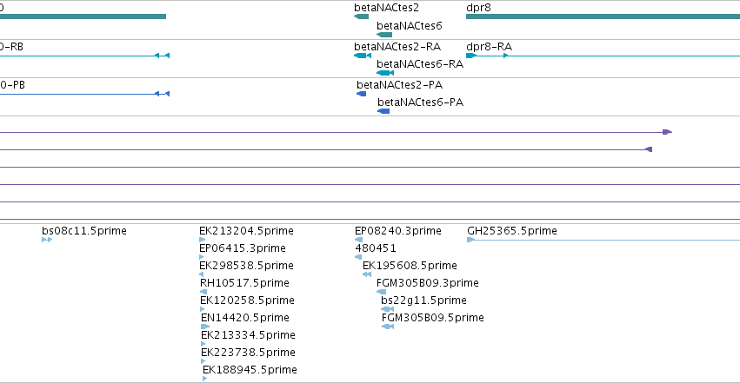
Task: Select the EK213204.5prime label
Action: [246, 231]
